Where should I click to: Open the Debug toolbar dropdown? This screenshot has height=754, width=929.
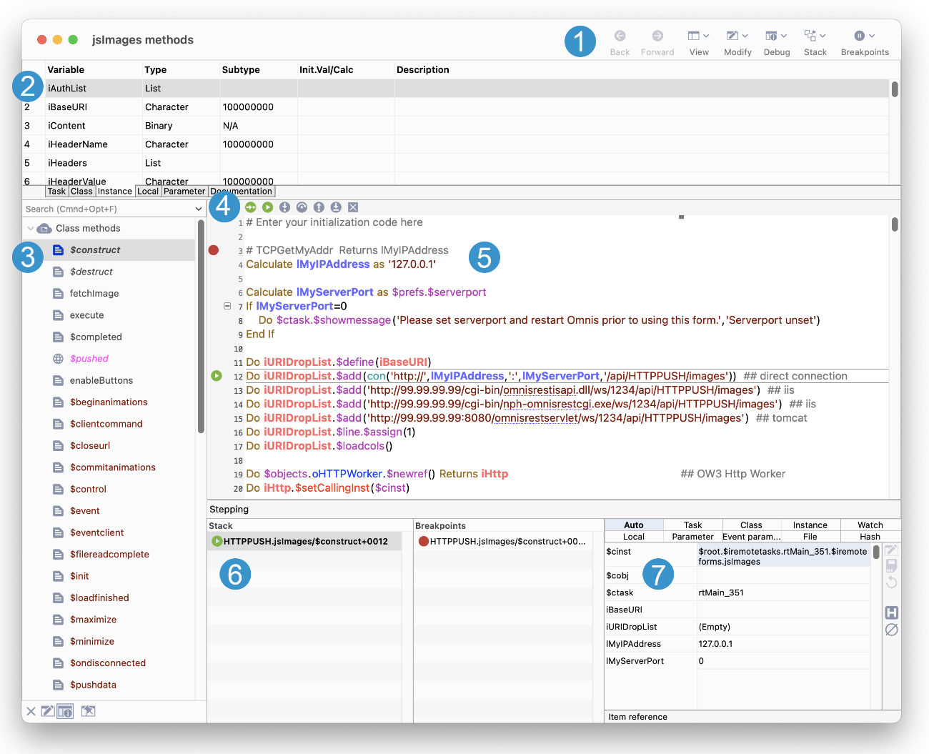click(x=777, y=42)
